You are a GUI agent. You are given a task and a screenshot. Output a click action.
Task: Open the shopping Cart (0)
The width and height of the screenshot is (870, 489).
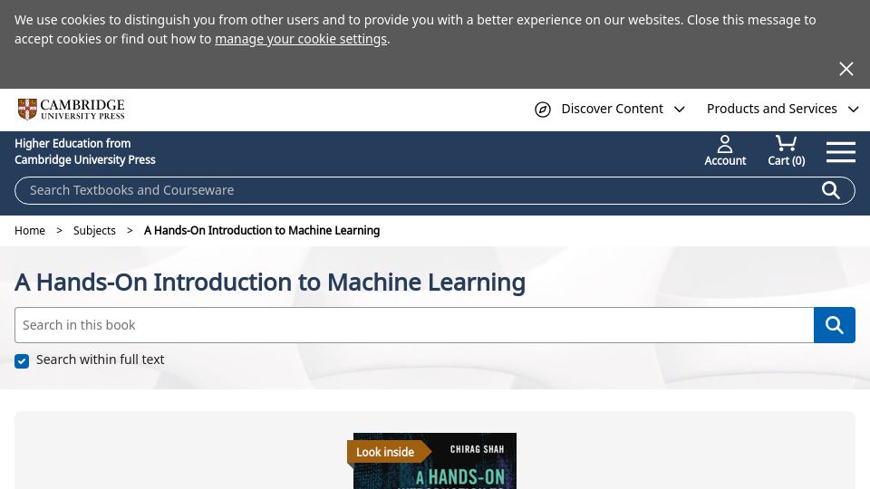[x=787, y=151]
